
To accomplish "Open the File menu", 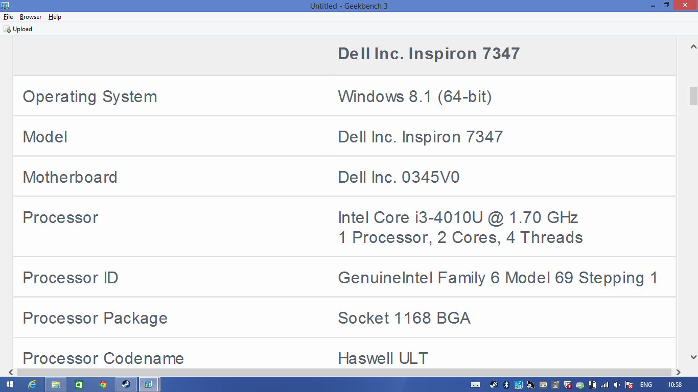I will click(x=8, y=17).
